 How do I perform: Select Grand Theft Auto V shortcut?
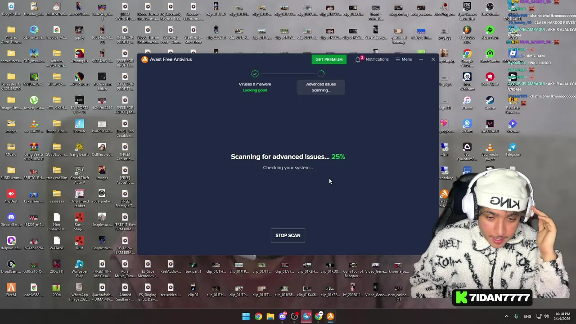click(x=79, y=175)
